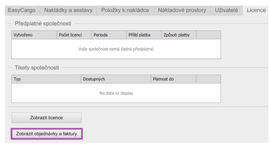Image resolution: width=270 pixels, height=145 pixels.
Task: Click the Dostupných column header
Action: pos(116,79)
